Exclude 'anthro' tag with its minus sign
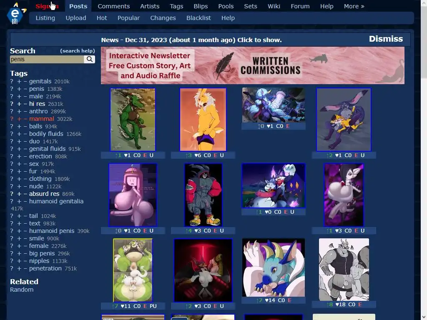This screenshot has height=320, width=427. coord(25,111)
